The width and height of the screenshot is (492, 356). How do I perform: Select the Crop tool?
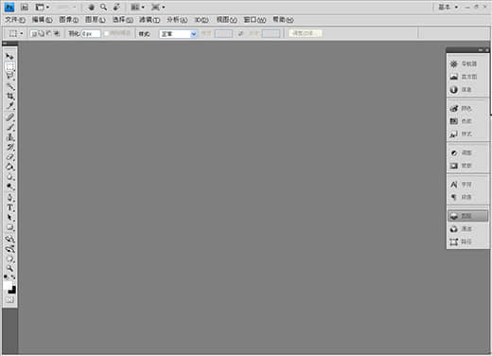9,96
